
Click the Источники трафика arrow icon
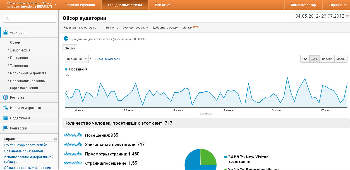pyautogui.click(x=5, y=108)
